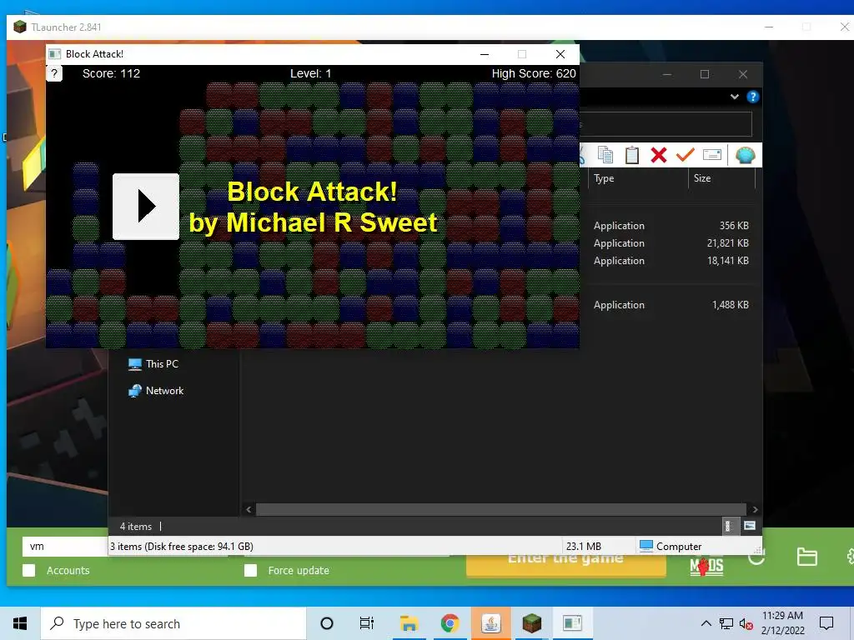Click the Computer label in status bar
The height and width of the screenshot is (640, 854).
679,547
